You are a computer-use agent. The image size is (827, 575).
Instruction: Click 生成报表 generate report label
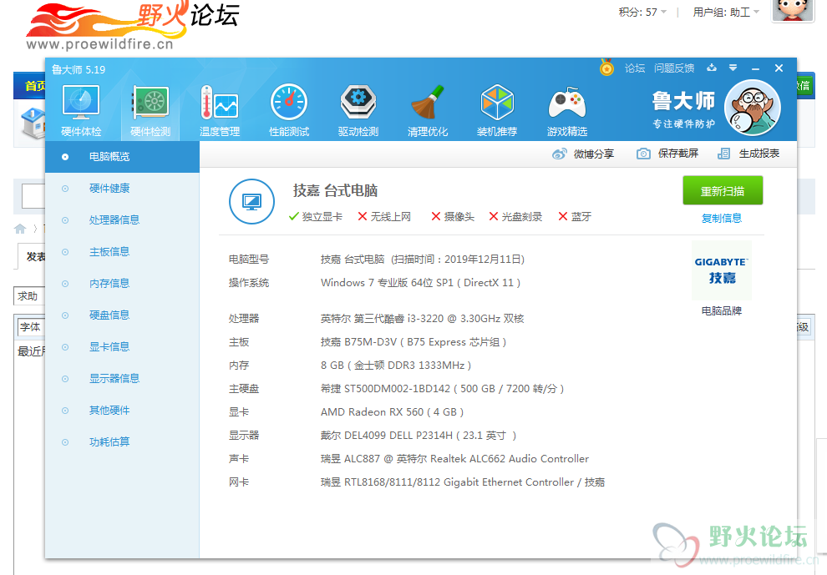point(759,154)
